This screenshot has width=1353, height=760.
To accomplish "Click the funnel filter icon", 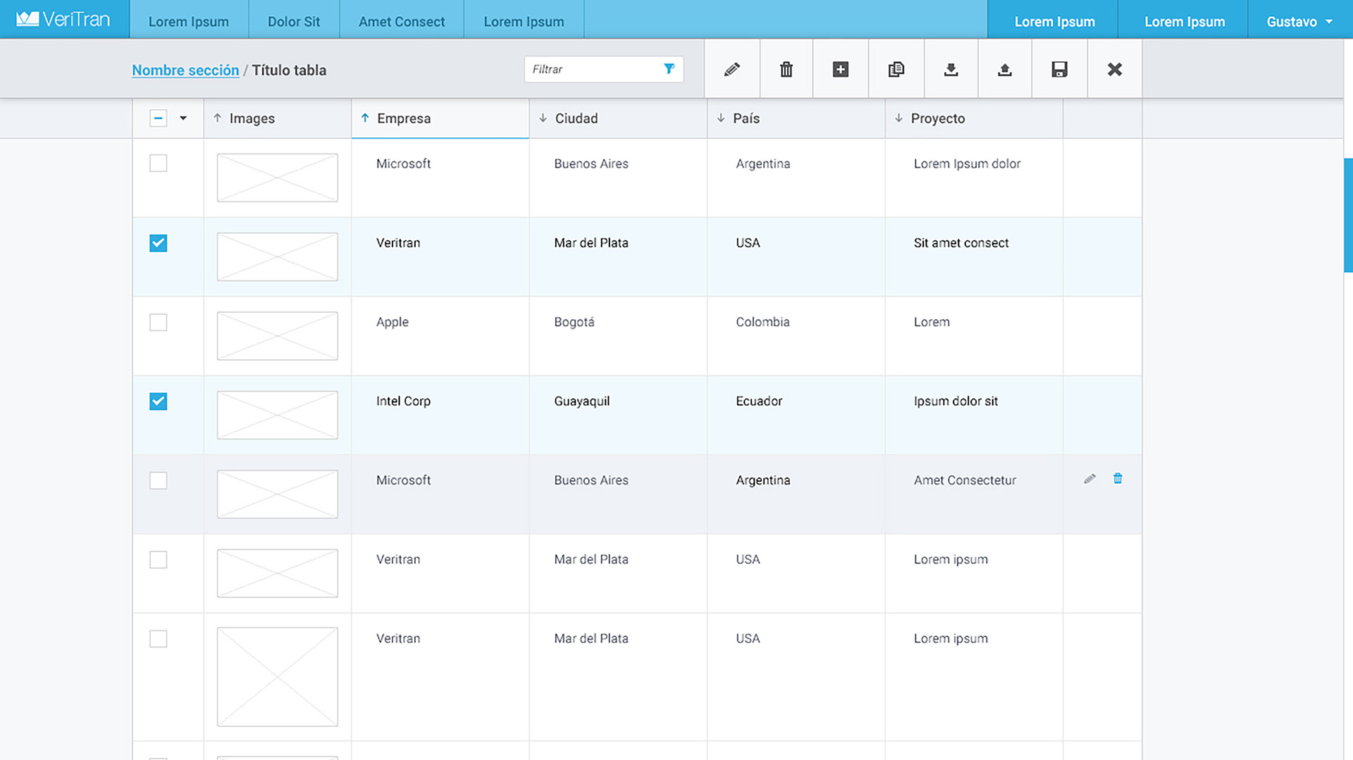I will point(669,68).
